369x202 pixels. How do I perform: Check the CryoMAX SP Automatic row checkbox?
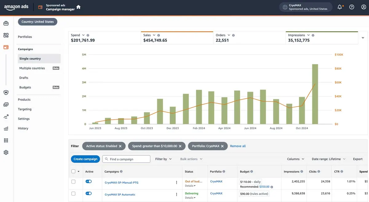click(x=73, y=193)
